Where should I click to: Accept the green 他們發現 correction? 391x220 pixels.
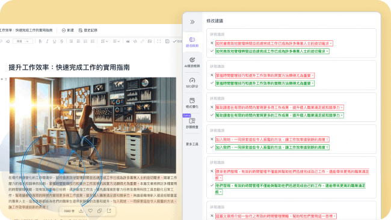[x=212, y=185]
